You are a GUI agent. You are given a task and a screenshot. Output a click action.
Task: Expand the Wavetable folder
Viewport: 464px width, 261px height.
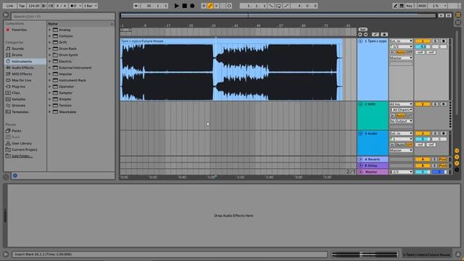click(50, 112)
